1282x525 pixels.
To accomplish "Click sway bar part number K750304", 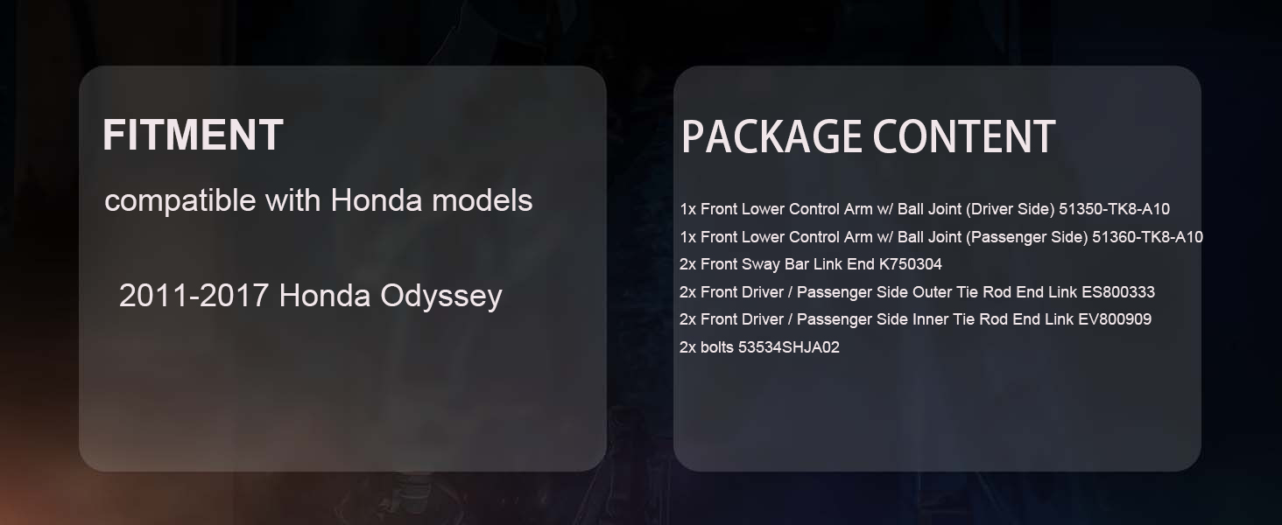I will pyautogui.click(x=910, y=264).
